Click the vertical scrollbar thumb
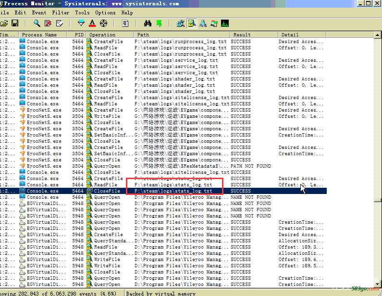Viewport: 382px width, 296px height. coord(377,200)
